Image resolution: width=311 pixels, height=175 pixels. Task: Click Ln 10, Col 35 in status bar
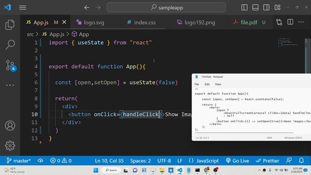click(x=109, y=160)
